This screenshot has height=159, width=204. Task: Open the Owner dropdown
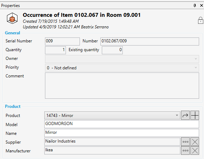coord(122,59)
